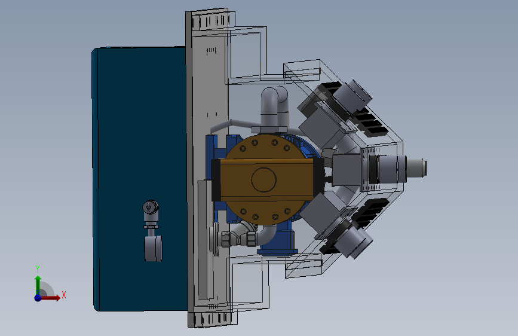Click the red X axis arrow of the triad
Image resolution: width=518 pixels, height=336 pixels.
click(50, 298)
